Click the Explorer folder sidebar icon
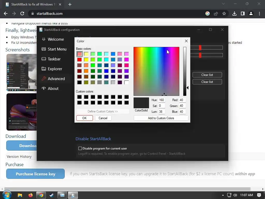 (43, 69)
